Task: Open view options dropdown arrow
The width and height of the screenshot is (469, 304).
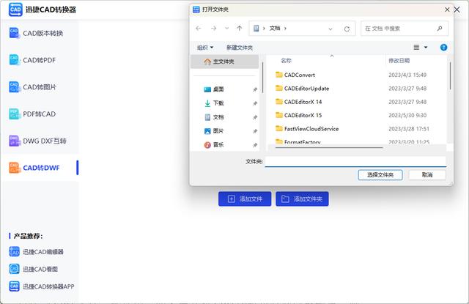Action: [426, 47]
